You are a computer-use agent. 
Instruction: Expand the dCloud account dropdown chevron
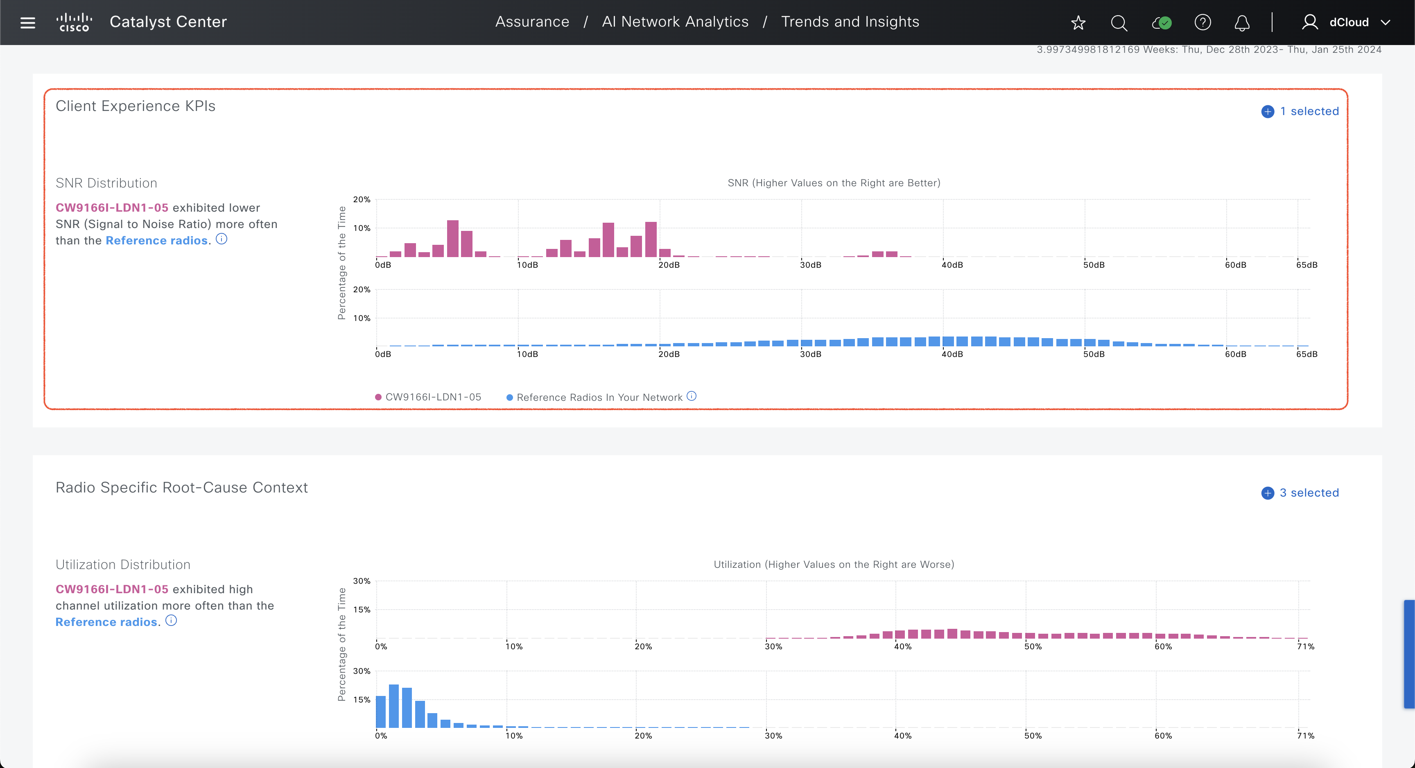1386,23
